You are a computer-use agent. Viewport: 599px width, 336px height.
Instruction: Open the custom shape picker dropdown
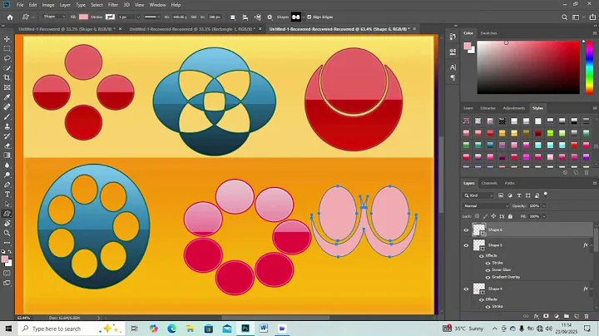(304, 17)
